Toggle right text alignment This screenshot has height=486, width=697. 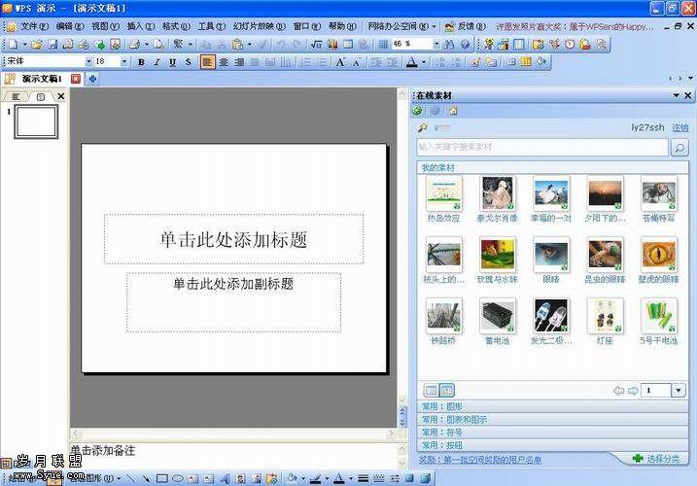point(239,62)
